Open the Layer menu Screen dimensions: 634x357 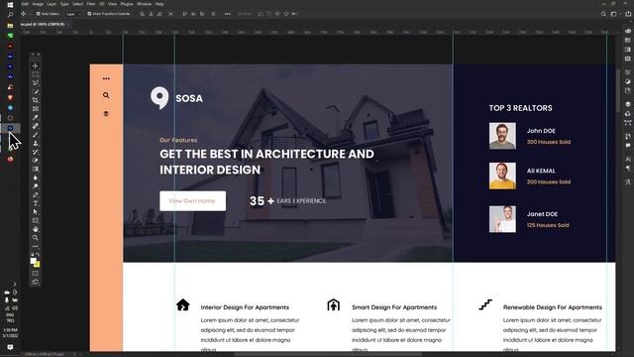point(52,4)
